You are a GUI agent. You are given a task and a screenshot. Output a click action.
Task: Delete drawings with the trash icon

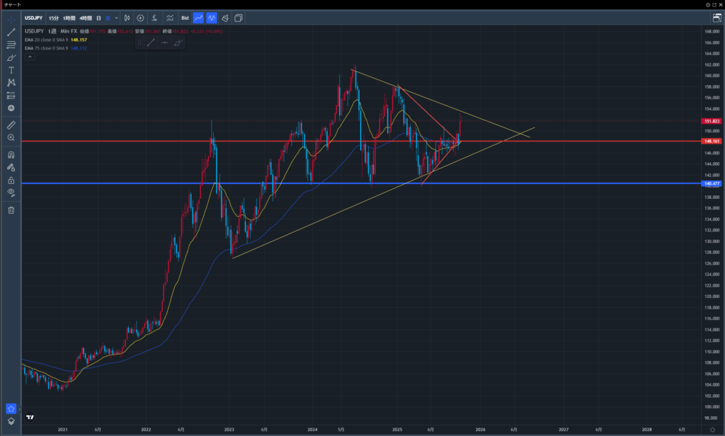[x=11, y=210]
